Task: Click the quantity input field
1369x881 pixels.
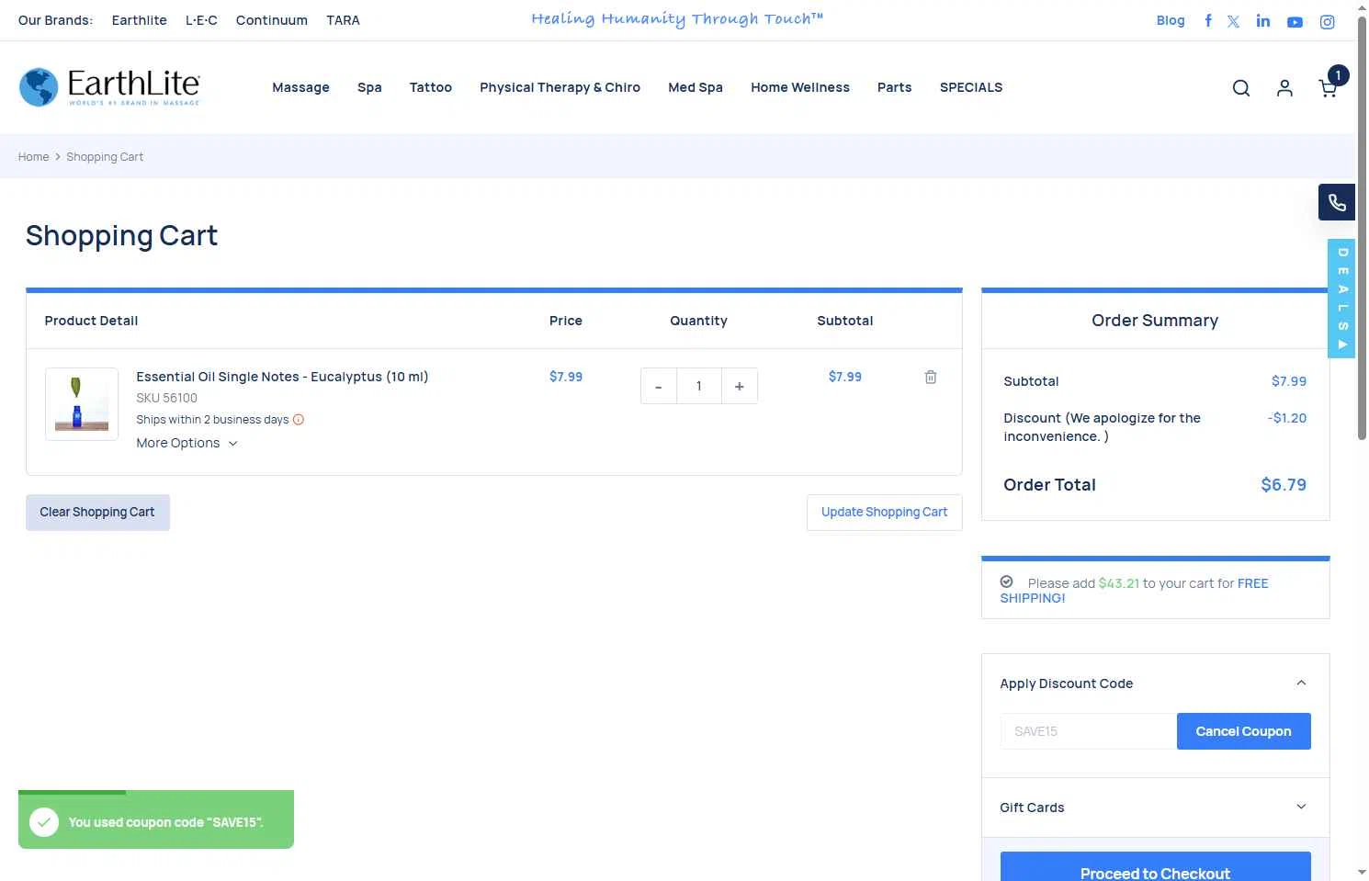Action: point(699,386)
